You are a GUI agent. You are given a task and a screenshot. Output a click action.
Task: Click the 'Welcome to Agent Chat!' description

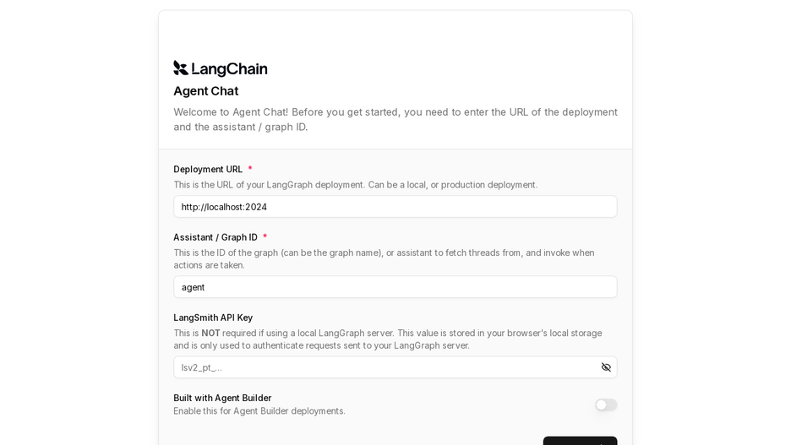coord(395,119)
